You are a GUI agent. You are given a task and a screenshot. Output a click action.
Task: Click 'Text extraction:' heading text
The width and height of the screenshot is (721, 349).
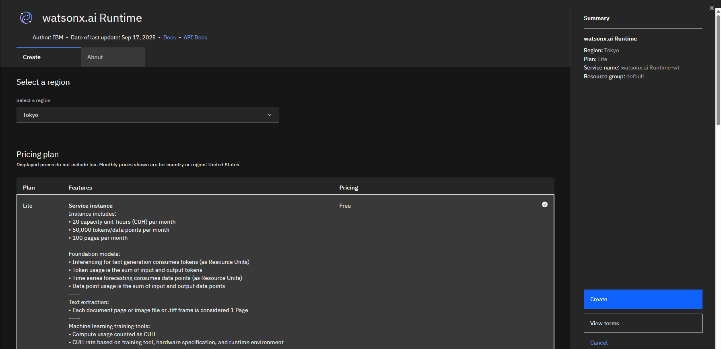pos(89,302)
